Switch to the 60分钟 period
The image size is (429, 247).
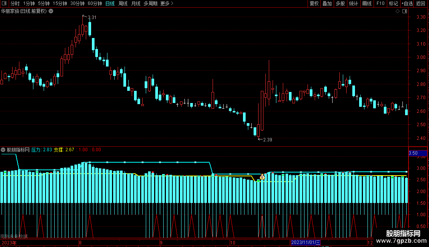95,3
